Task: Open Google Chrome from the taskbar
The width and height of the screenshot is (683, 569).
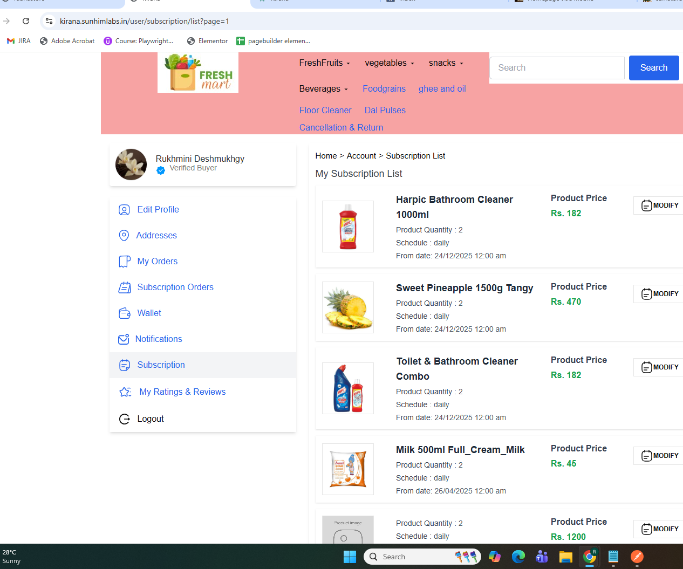Action: pos(590,557)
